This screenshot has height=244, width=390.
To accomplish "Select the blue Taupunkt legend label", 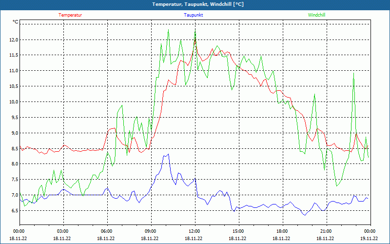I will [194, 15].
